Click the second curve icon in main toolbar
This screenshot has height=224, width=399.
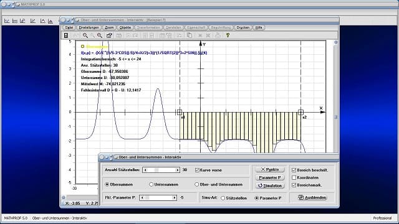[15, 21]
